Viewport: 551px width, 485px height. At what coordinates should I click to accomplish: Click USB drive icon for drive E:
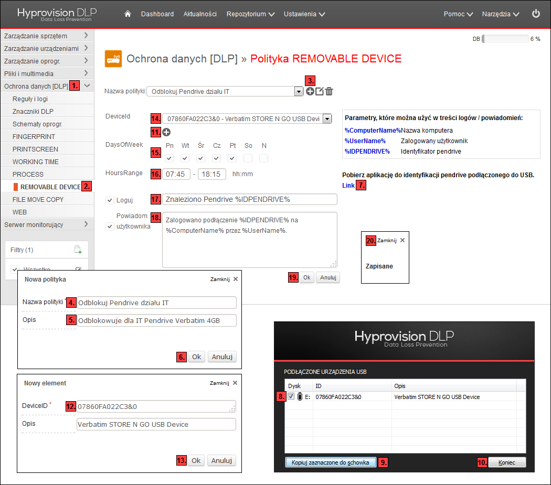[x=300, y=396]
